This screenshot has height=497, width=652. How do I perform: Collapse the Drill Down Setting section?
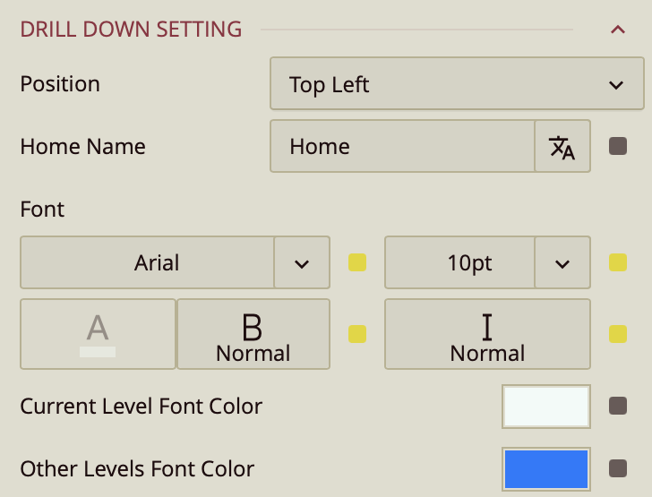coord(617,30)
